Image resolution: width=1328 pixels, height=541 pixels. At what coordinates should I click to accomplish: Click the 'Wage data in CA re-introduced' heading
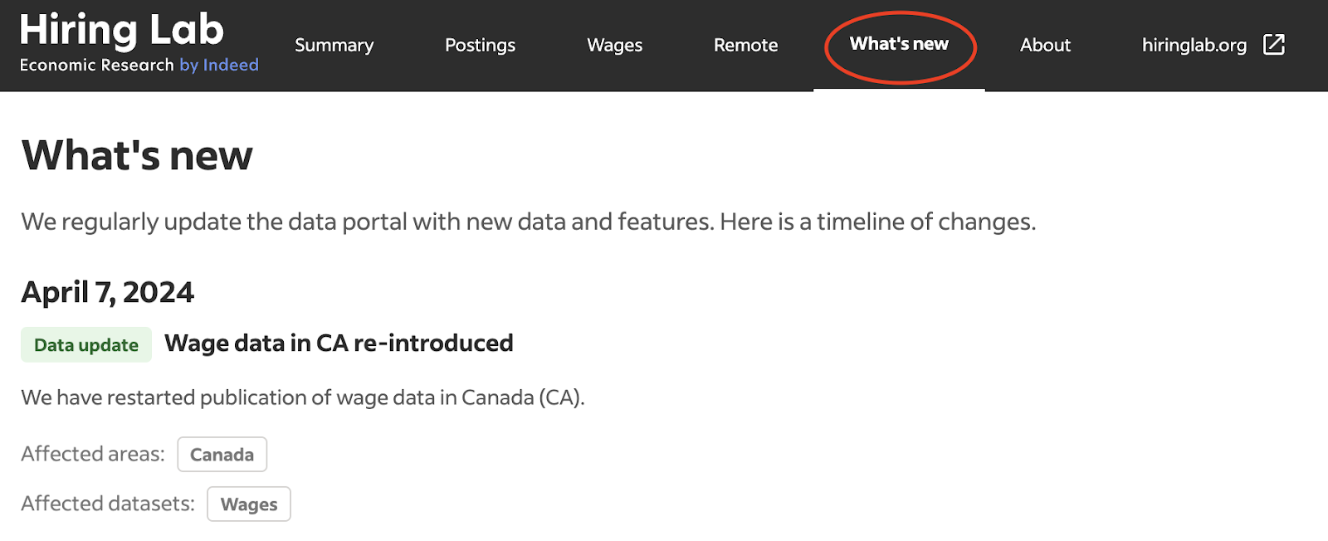339,343
